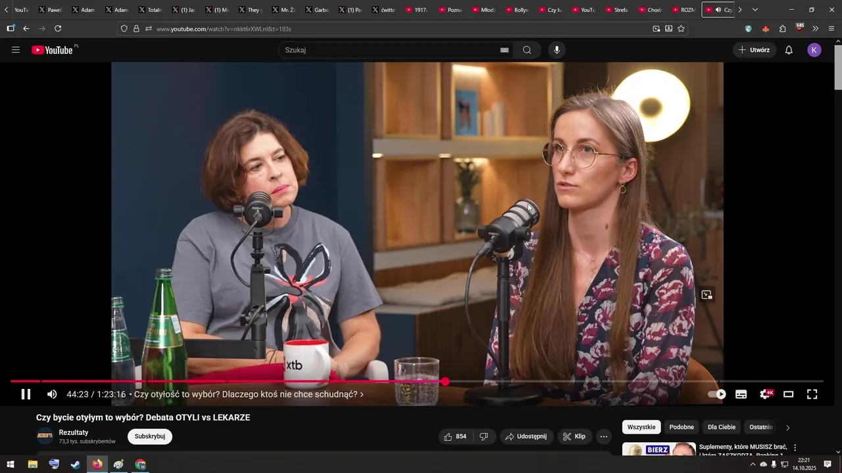This screenshot has width=842, height=473.
Task: Open the tracking protection shield
Action: click(124, 29)
